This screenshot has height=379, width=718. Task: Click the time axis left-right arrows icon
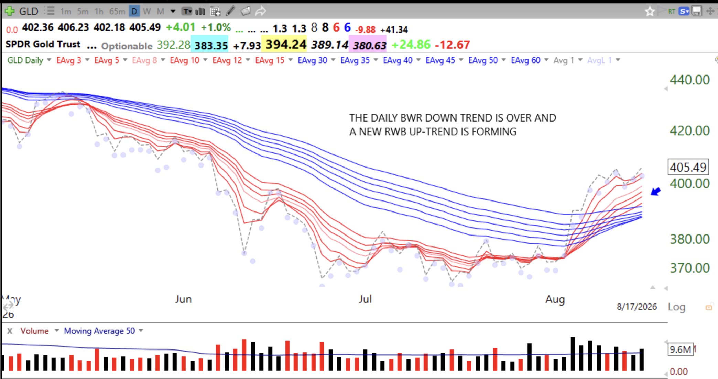(8, 306)
